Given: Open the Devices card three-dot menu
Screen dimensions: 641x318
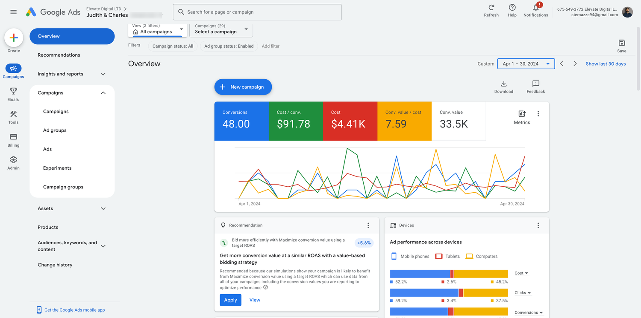Looking at the screenshot, I should (x=538, y=225).
